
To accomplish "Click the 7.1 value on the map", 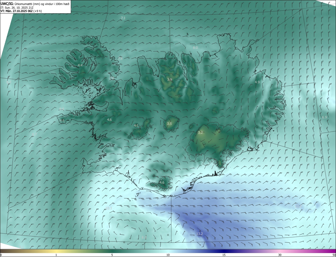I will [123, 18].
